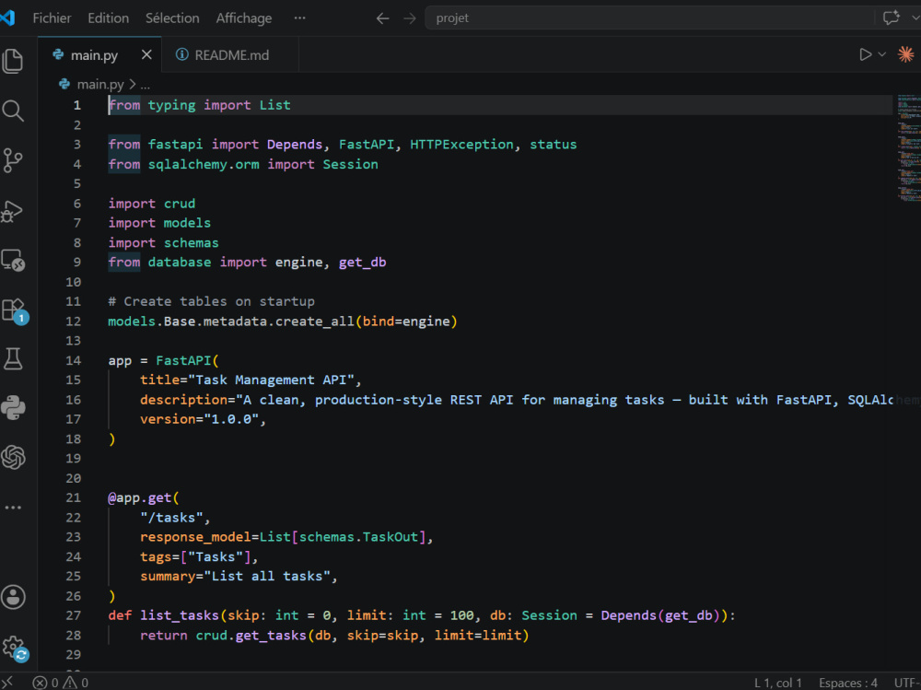
Task: Open the Manage settings gear
Action: tap(14, 648)
